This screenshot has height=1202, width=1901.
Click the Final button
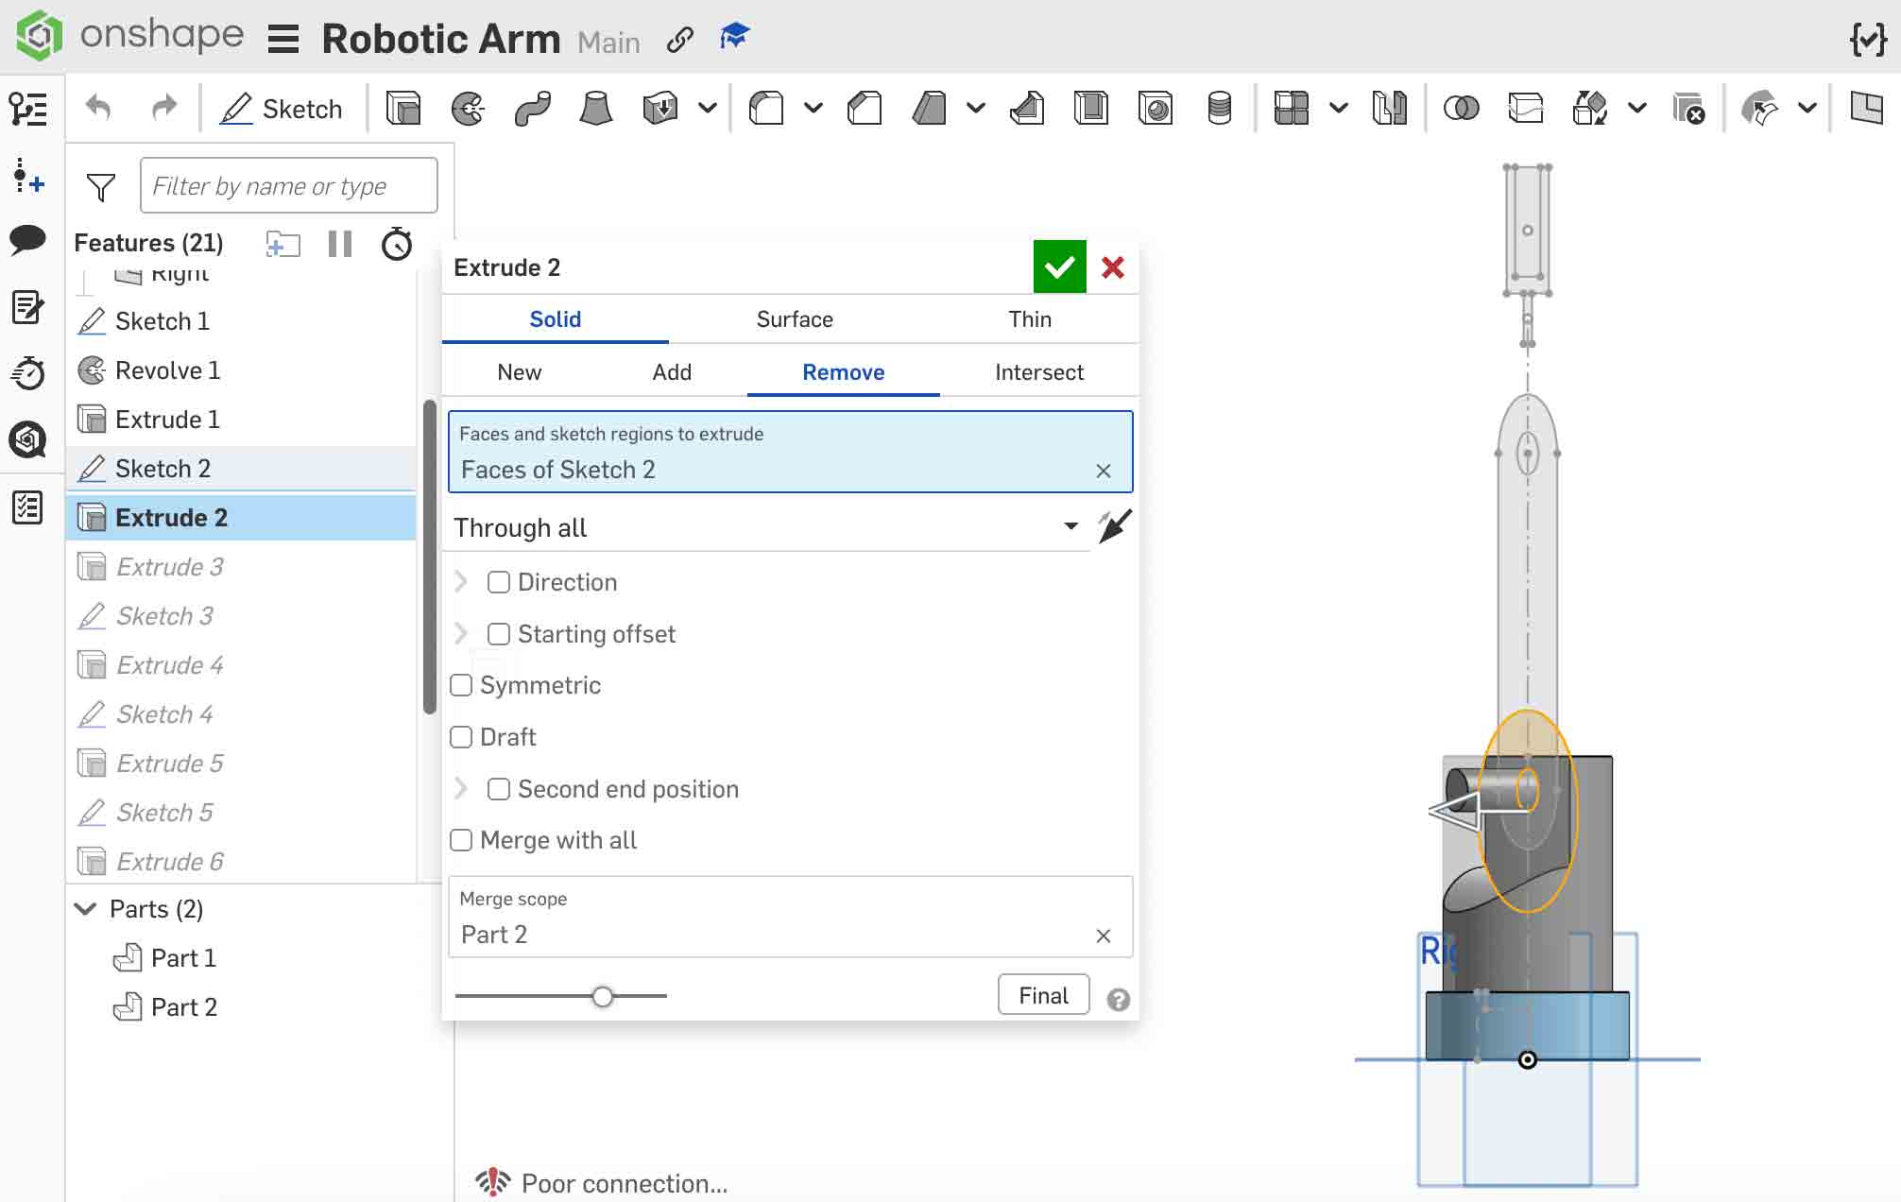click(x=1042, y=994)
